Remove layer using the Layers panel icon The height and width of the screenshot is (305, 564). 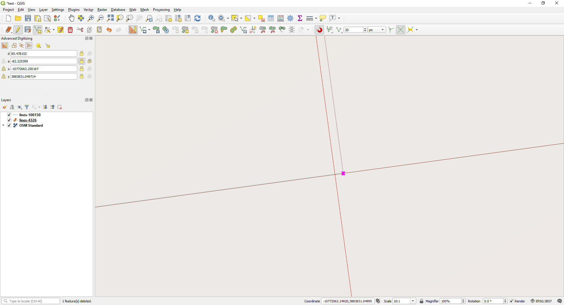60,107
